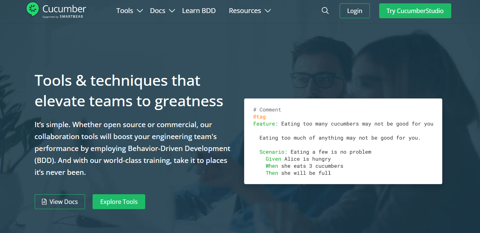Open search with the magnifier icon
Viewport: 480px width, 233px height.
(x=325, y=11)
